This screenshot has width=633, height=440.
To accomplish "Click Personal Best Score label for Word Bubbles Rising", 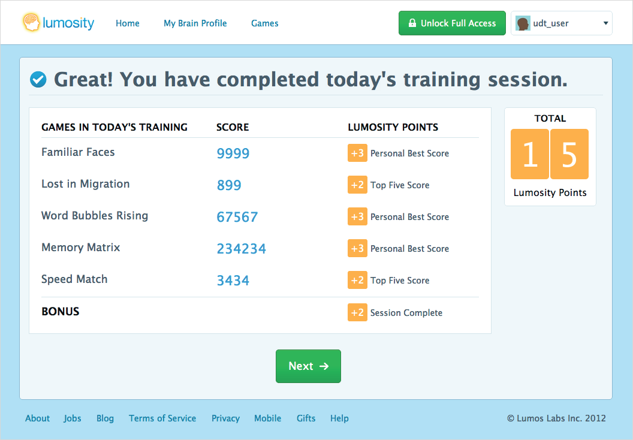I will (x=409, y=217).
